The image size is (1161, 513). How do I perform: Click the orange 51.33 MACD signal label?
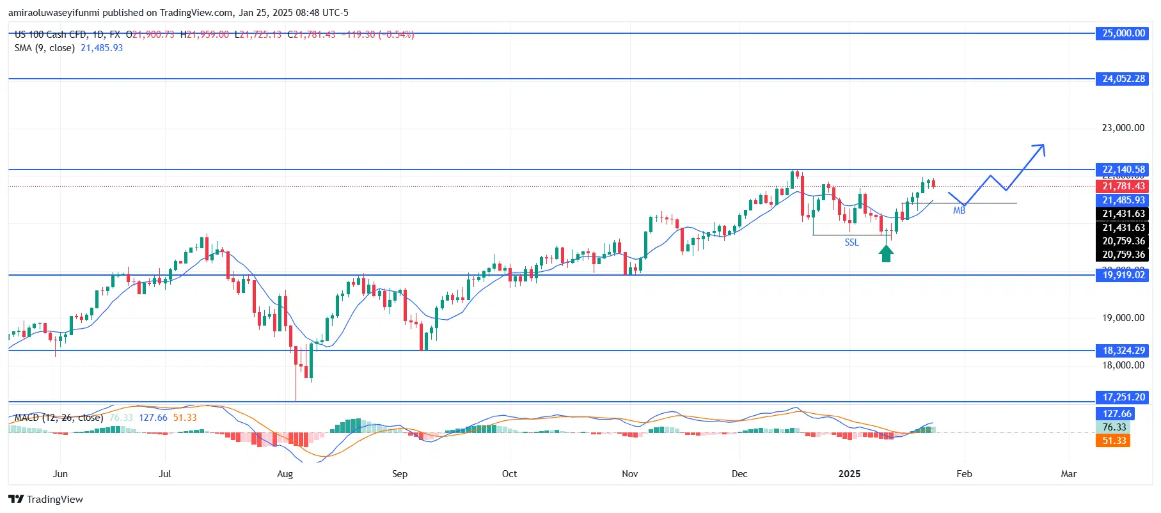pos(1114,441)
